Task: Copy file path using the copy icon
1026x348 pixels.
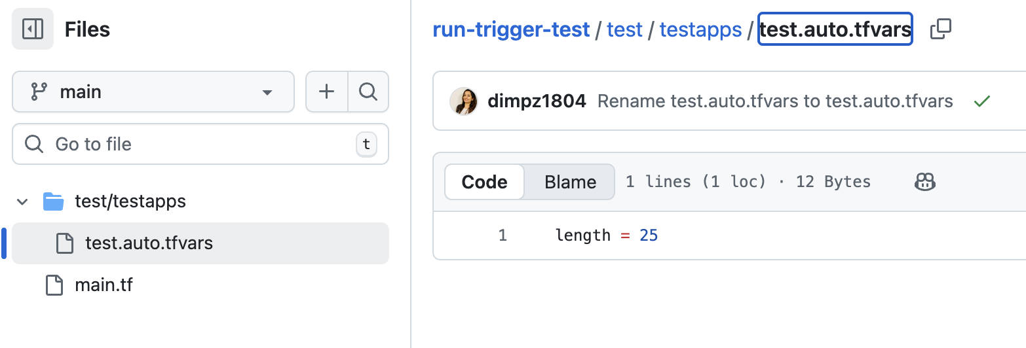Action: coord(940,29)
